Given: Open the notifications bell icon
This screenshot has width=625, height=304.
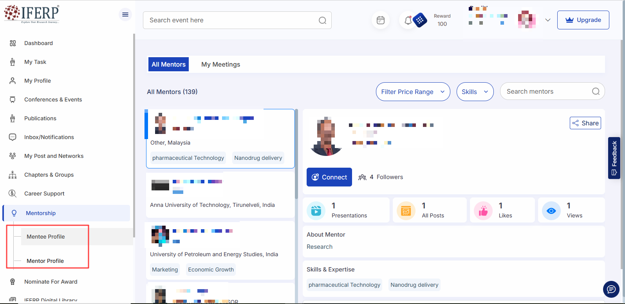Looking at the screenshot, I should pos(408,20).
